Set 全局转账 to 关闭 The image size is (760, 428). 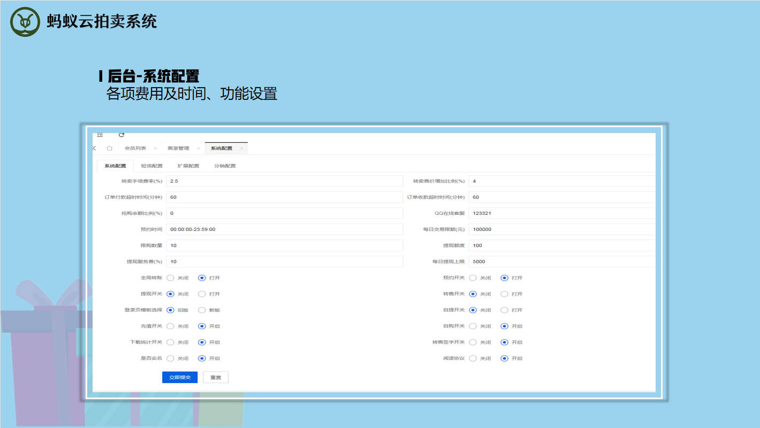(x=171, y=278)
